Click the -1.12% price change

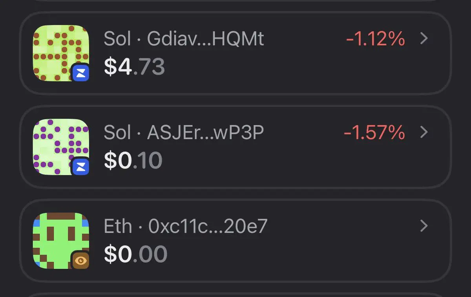click(375, 38)
